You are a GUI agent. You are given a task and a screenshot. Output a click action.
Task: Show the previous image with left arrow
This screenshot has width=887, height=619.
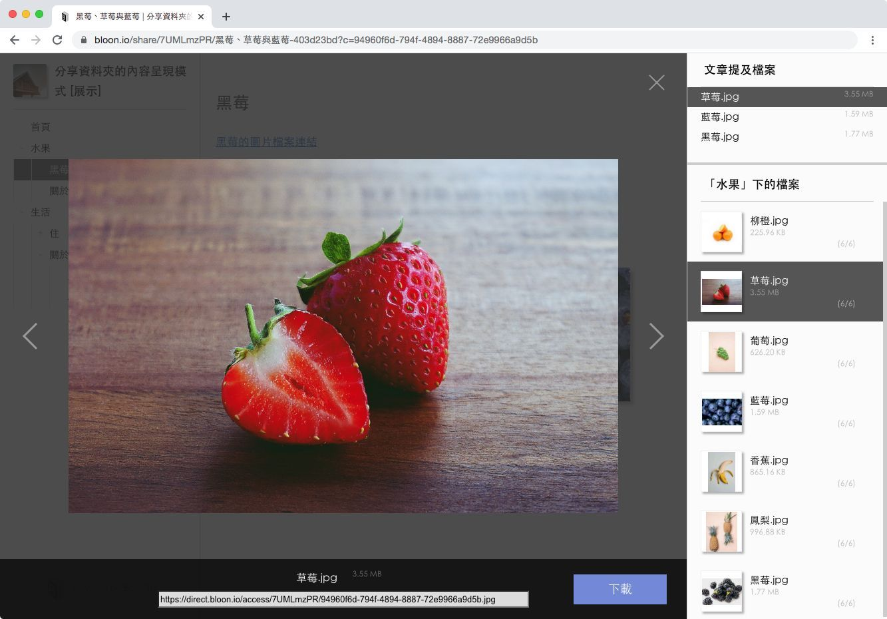30,336
